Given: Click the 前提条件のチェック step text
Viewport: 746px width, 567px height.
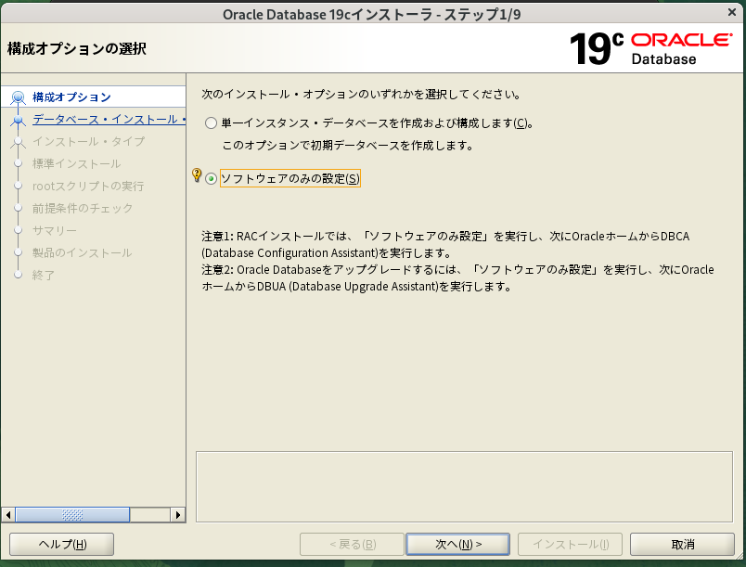Looking at the screenshot, I should coord(83,209).
